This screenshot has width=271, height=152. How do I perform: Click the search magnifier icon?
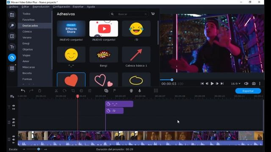pyautogui.click(x=112, y=14)
